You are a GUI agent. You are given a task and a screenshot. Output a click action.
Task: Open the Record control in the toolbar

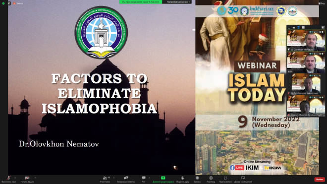[x=197, y=179]
